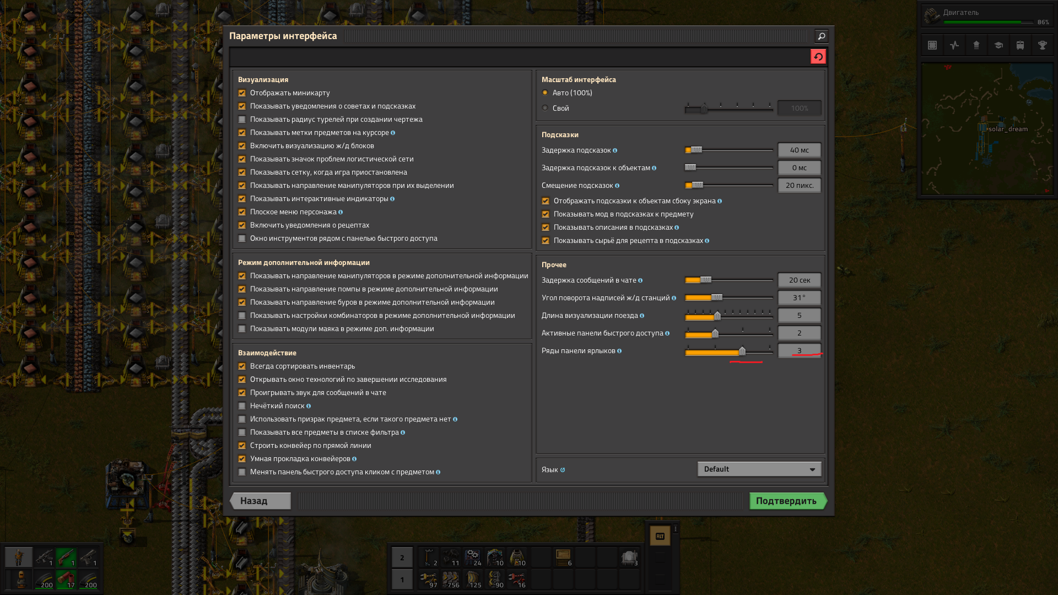Open production statistics pulse icon

click(954, 45)
